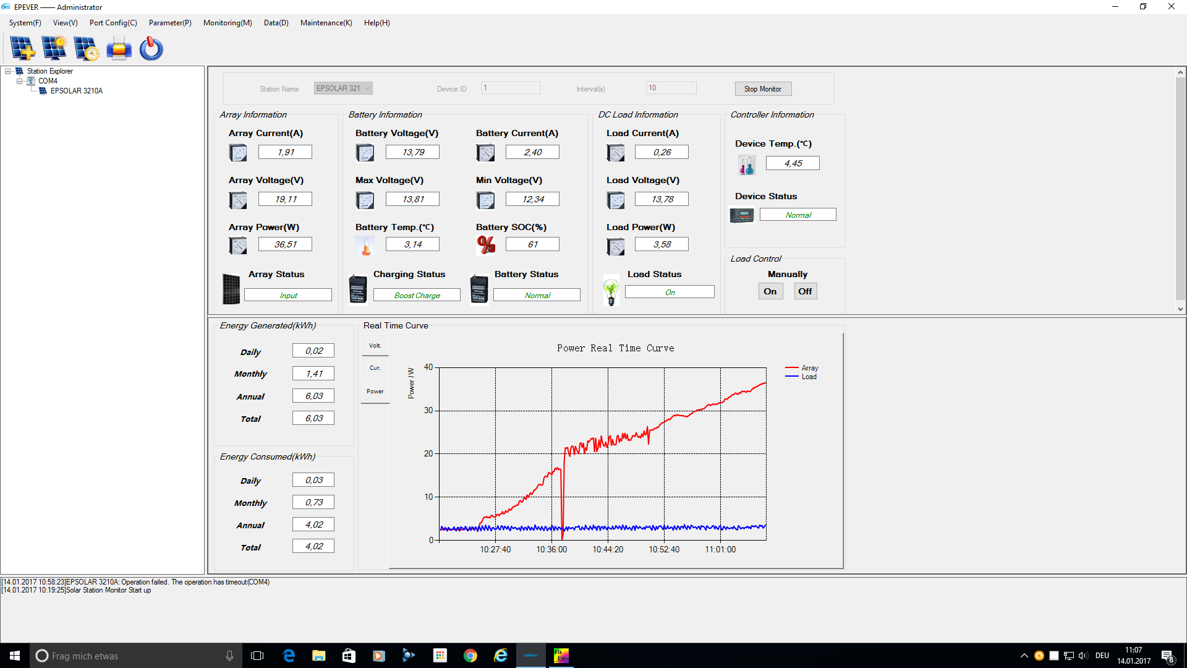The width and height of the screenshot is (1187, 668).
Task: Click the Array Voltage gauge icon
Action: click(238, 199)
